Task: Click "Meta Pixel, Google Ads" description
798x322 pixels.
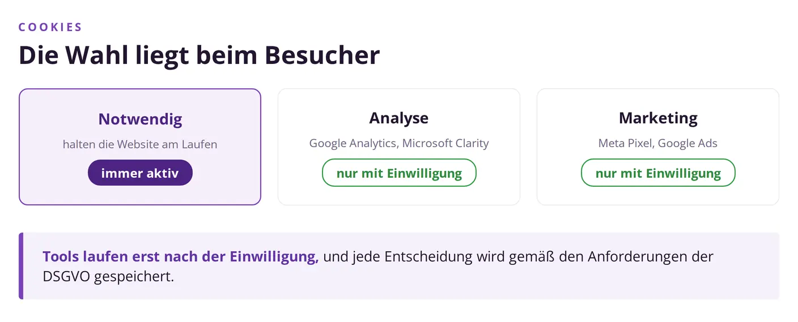Action: pos(658,143)
